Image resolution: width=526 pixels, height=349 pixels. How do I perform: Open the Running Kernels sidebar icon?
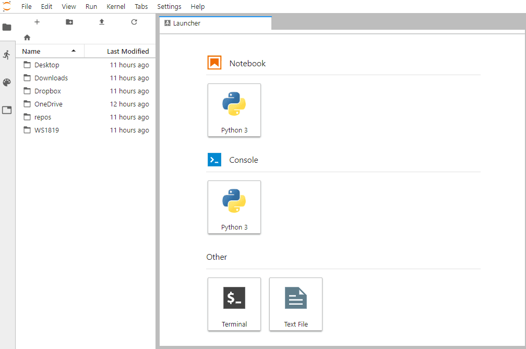click(x=7, y=55)
